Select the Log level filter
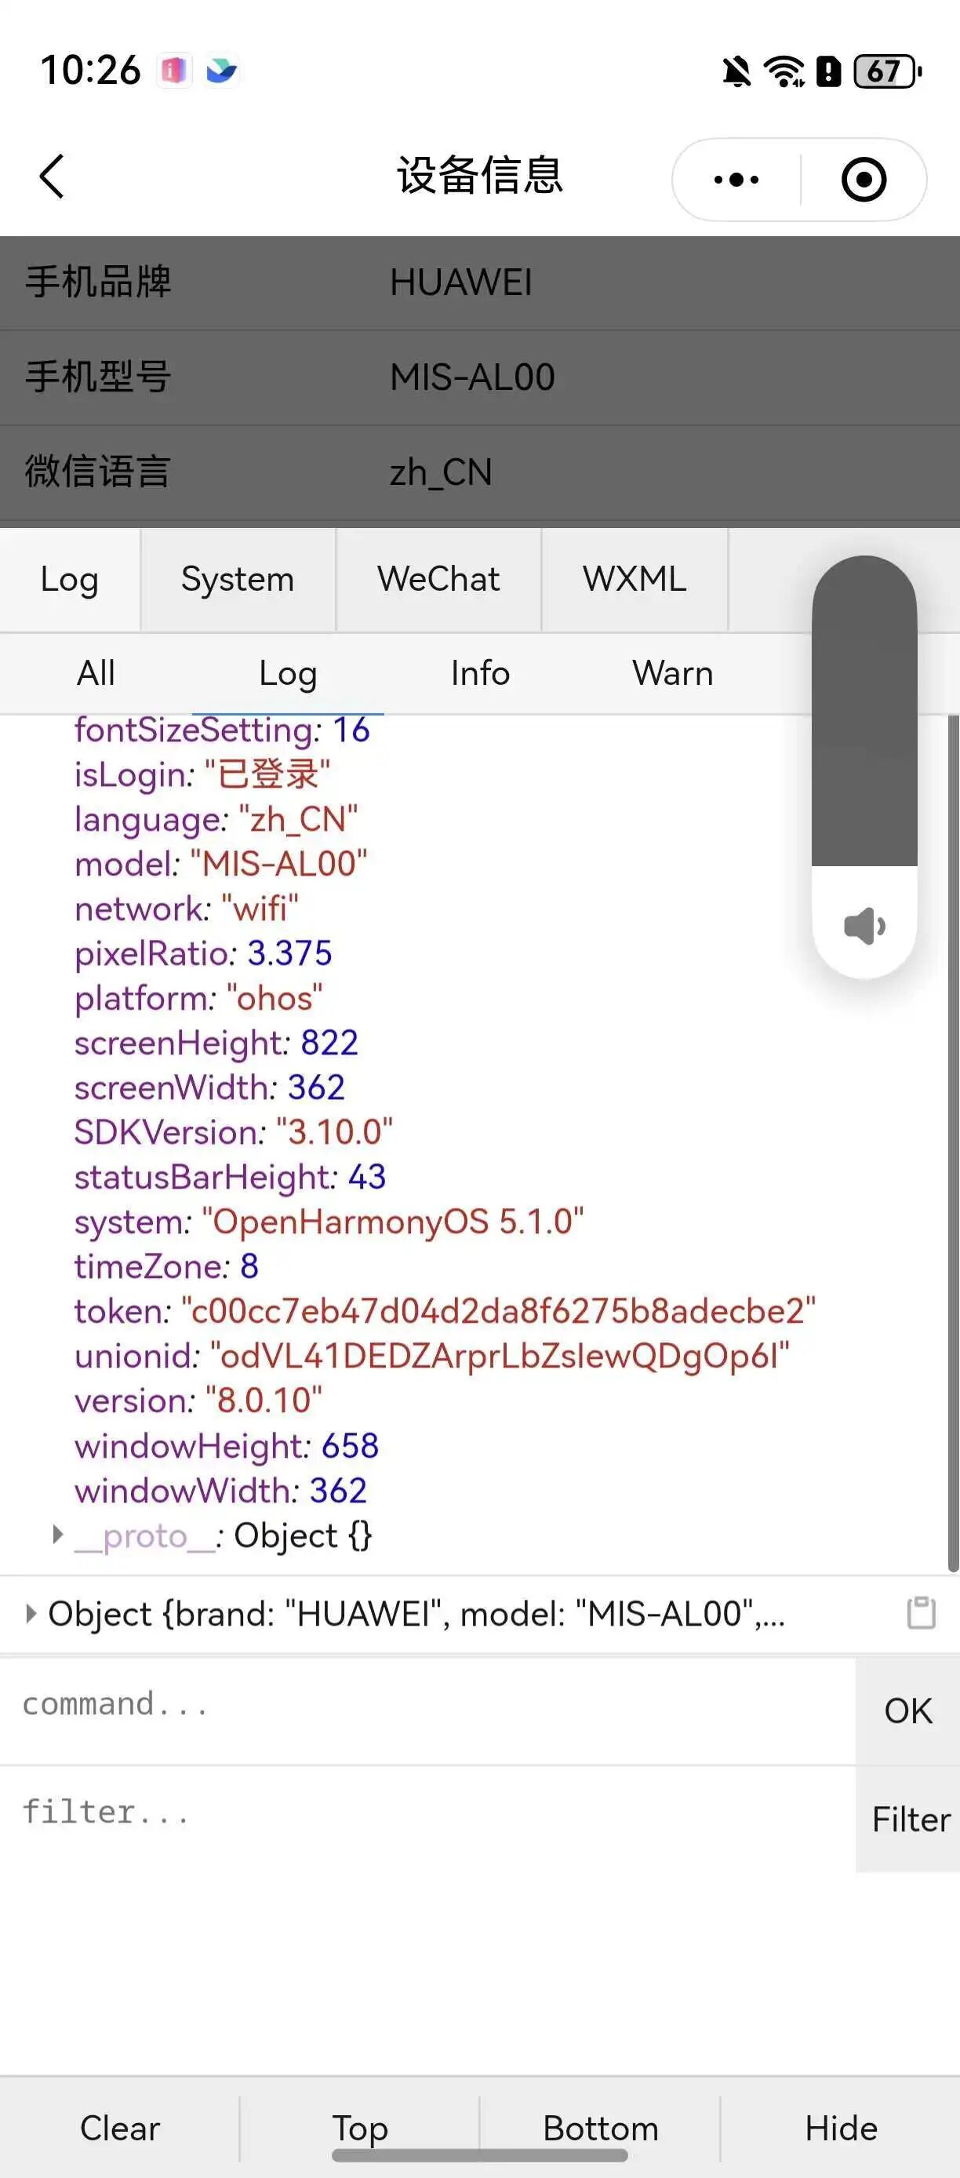The width and height of the screenshot is (960, 2178). [288, 674]
